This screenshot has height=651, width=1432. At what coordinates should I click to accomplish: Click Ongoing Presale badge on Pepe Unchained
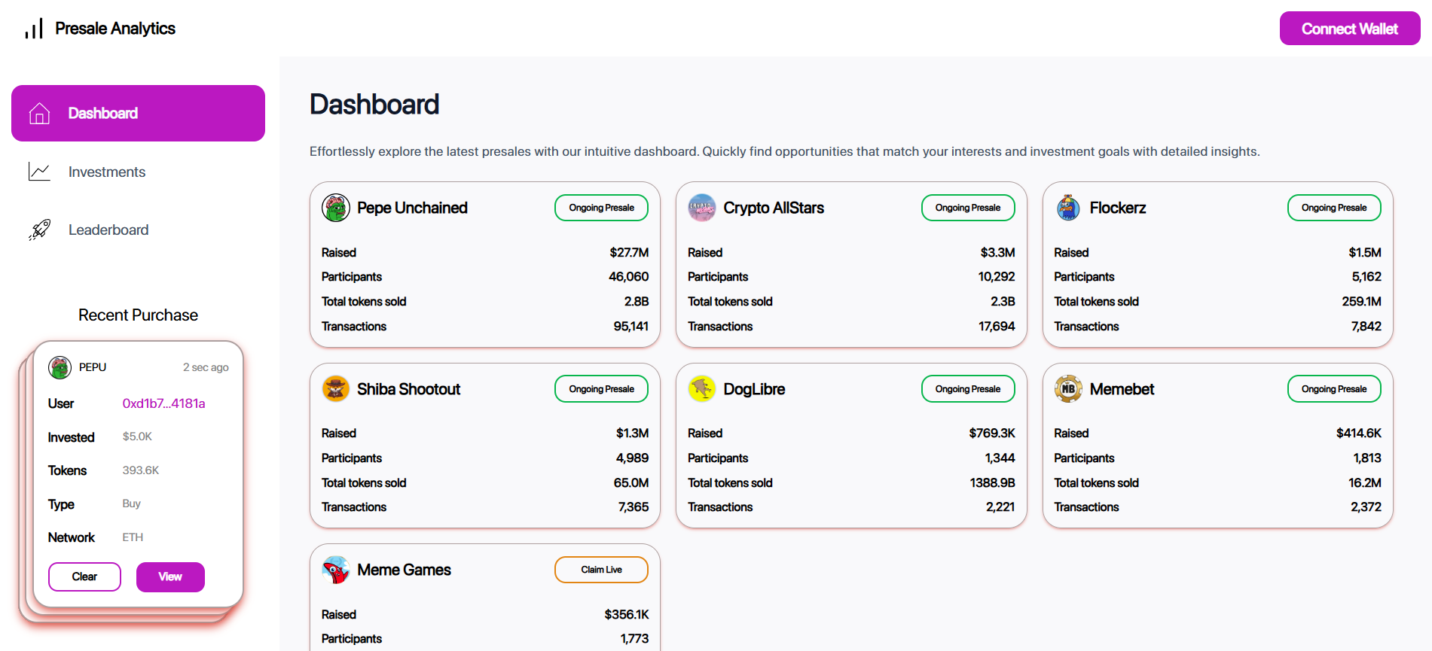click(x=601, y=208)
